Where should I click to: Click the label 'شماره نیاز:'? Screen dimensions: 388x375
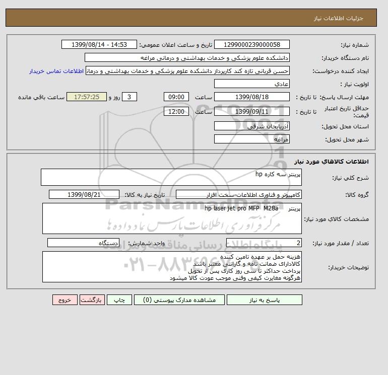tap(355, 45)
